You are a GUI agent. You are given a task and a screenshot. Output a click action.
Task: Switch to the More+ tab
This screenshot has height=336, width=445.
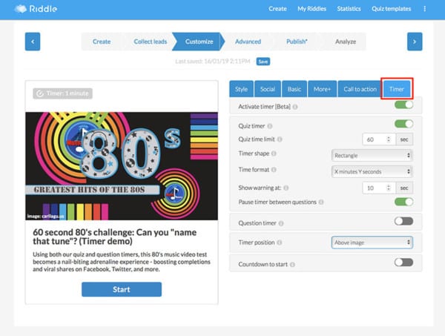click(322, 89)
